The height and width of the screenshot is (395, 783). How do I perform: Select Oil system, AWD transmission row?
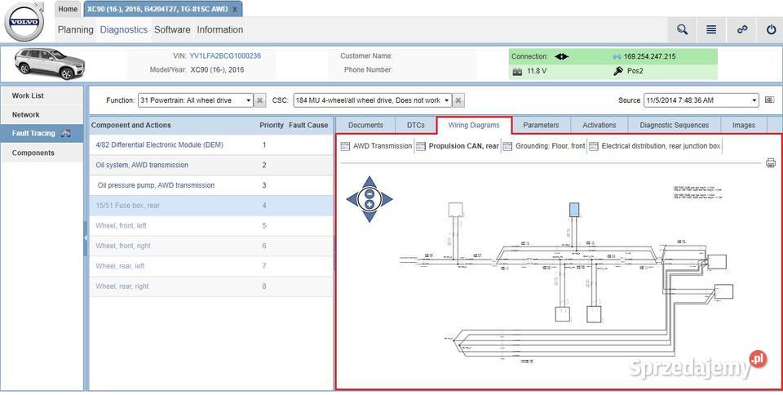click(x=210, y=165)
